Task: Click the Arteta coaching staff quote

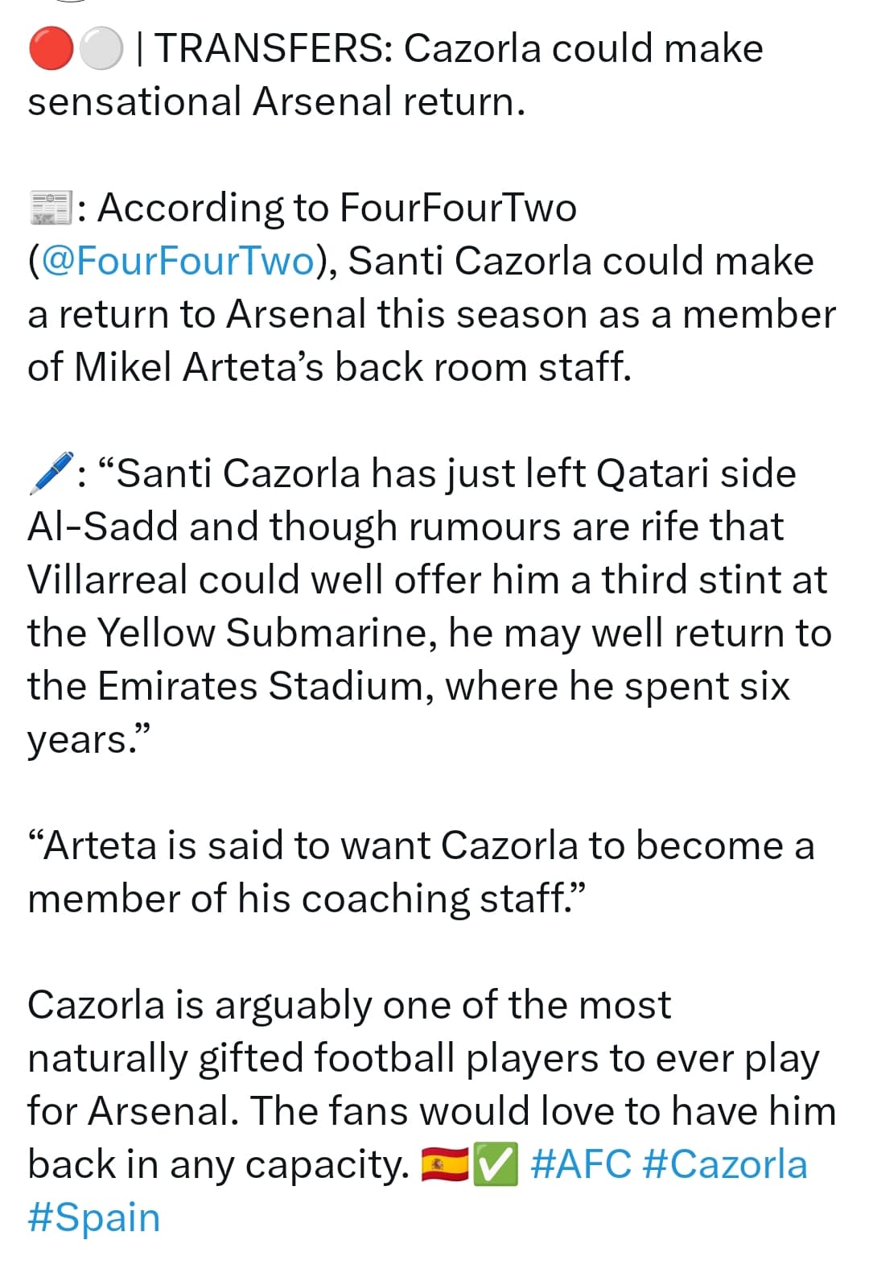Action: pyautogui.click(x=421, y=872)
